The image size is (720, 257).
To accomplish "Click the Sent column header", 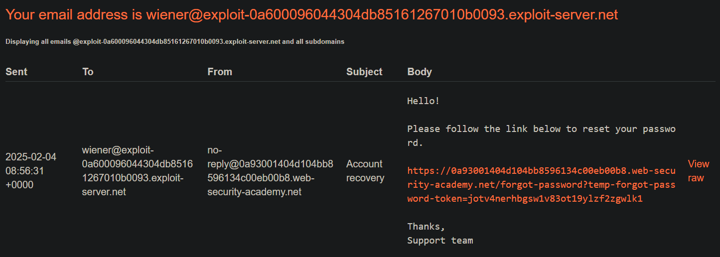I will point(16,72).
